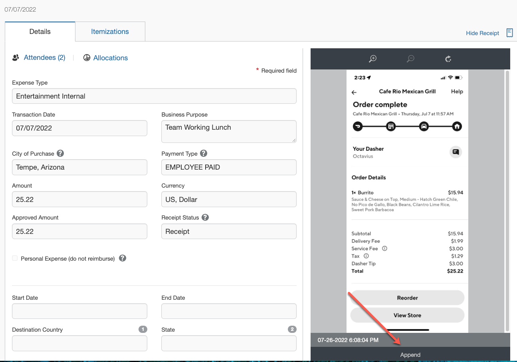Click the Attendees people icon
Viewport: 517px width, 362px height.
pos(15,57)
